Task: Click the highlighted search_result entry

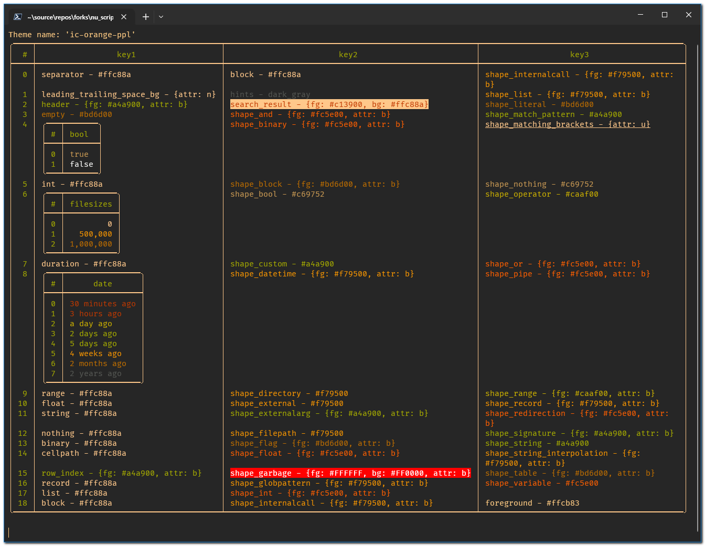Action: point(329,104)
